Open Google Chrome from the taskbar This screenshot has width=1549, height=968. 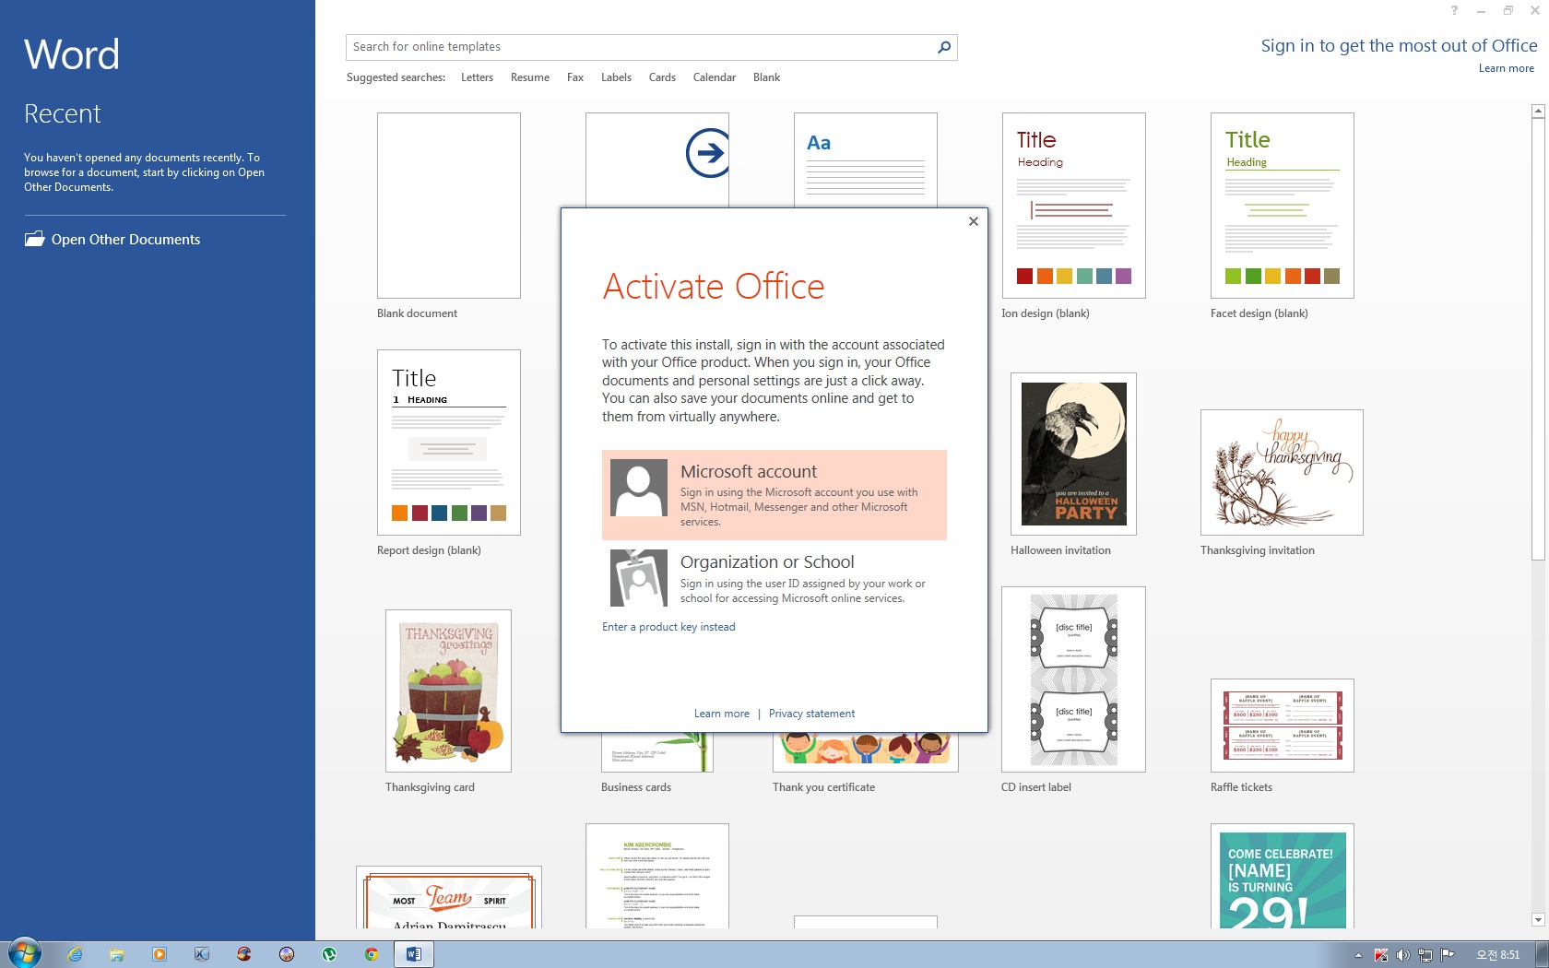[372, 954]
